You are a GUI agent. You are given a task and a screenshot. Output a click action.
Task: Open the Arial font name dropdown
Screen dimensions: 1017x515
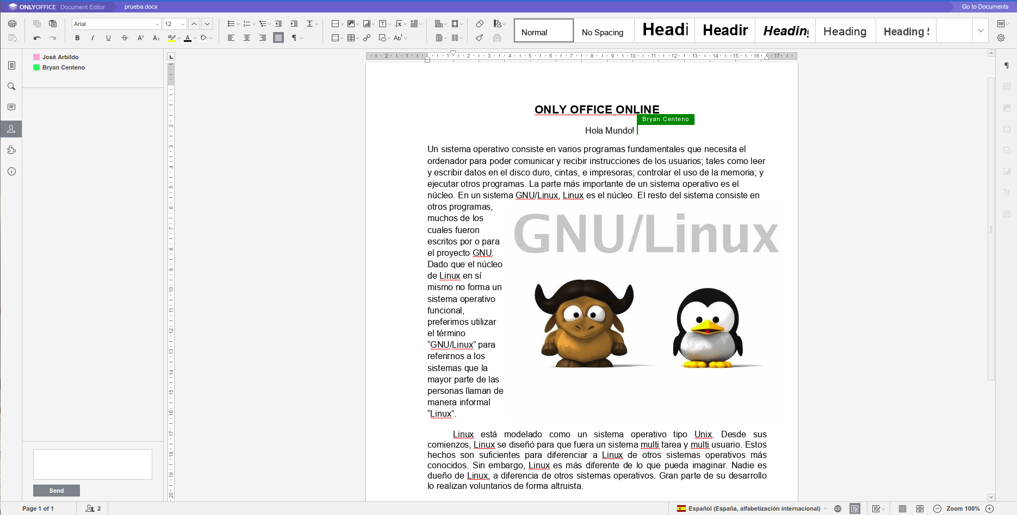point(157,24)
